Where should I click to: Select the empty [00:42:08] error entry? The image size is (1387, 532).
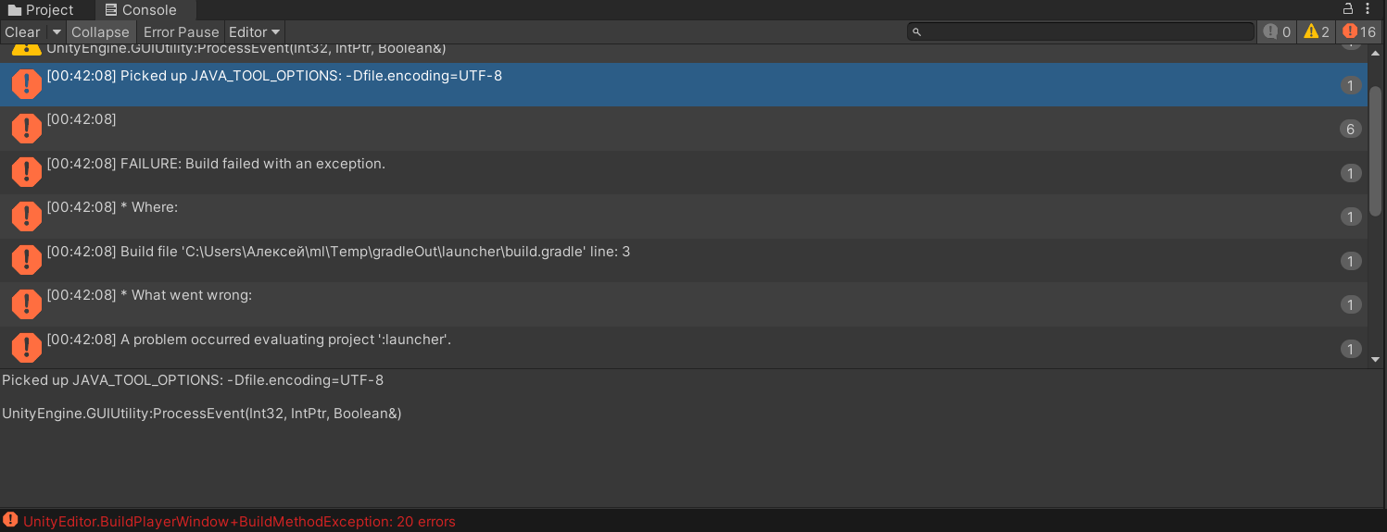[x=684, y=129]
